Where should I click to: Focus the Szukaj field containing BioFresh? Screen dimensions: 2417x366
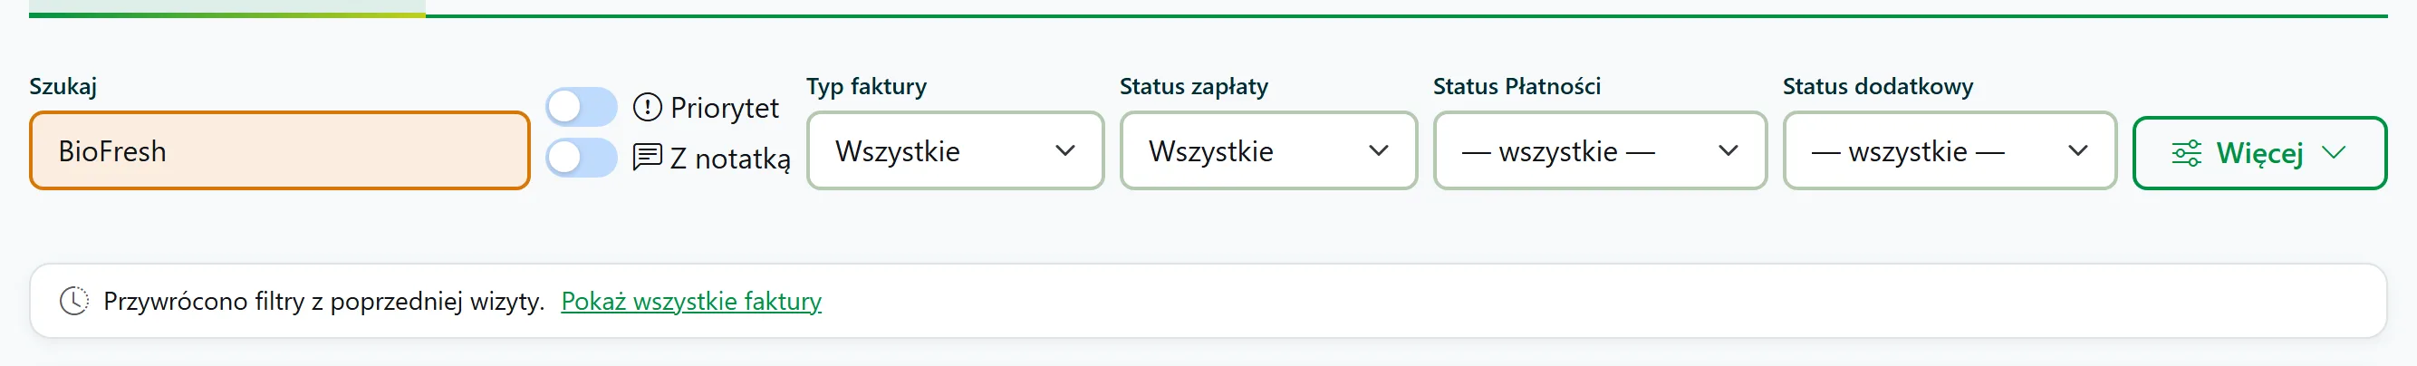coord(280,151)
